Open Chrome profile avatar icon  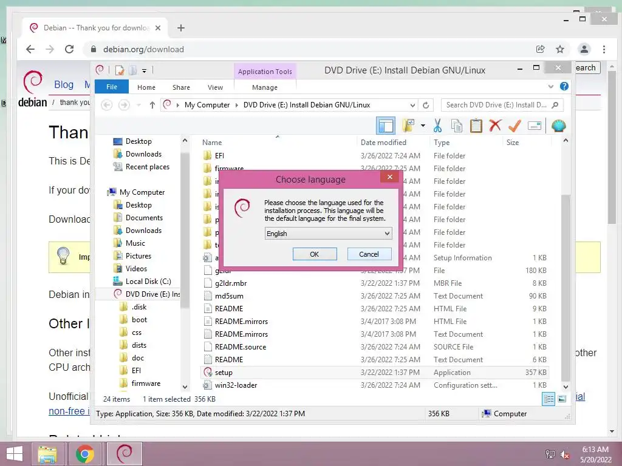point(584,49)
